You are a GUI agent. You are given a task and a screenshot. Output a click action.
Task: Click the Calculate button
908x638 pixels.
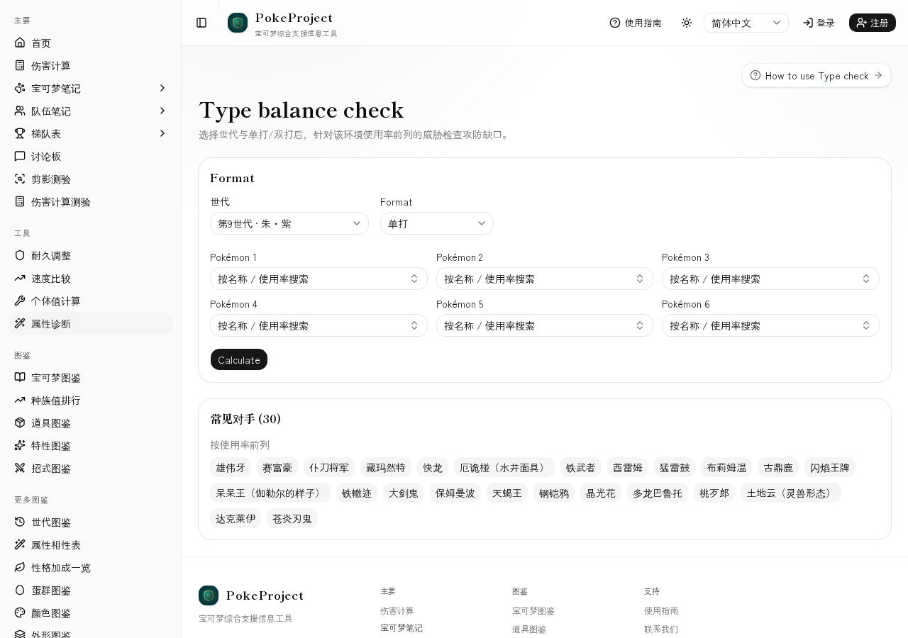tap(239, 359)
